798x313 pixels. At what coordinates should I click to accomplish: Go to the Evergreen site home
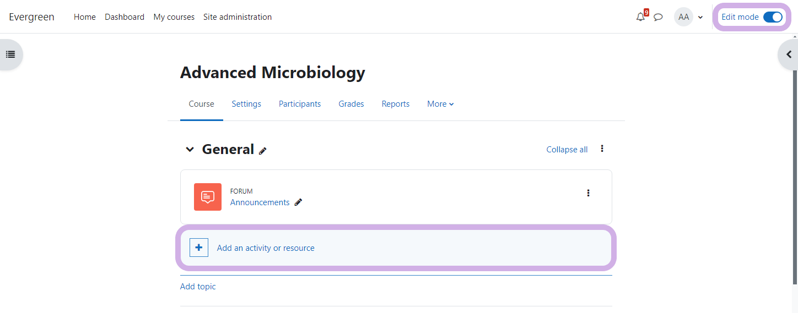coord(31,17)
